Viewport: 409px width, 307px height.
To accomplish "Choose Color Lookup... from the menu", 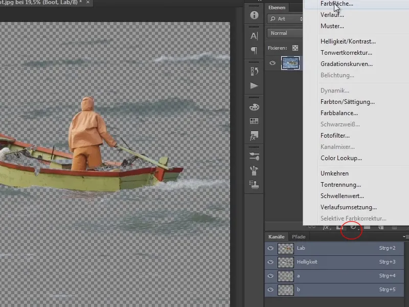I will click(341, 158).
